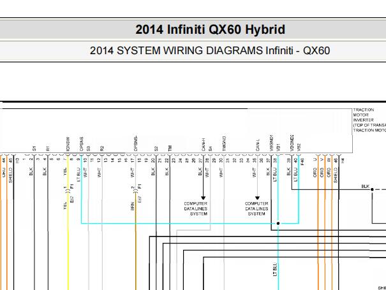The width and height of the screenshot is (386, 290).
Task: Select the LT BLU label at pin 9
Action: 78,175
